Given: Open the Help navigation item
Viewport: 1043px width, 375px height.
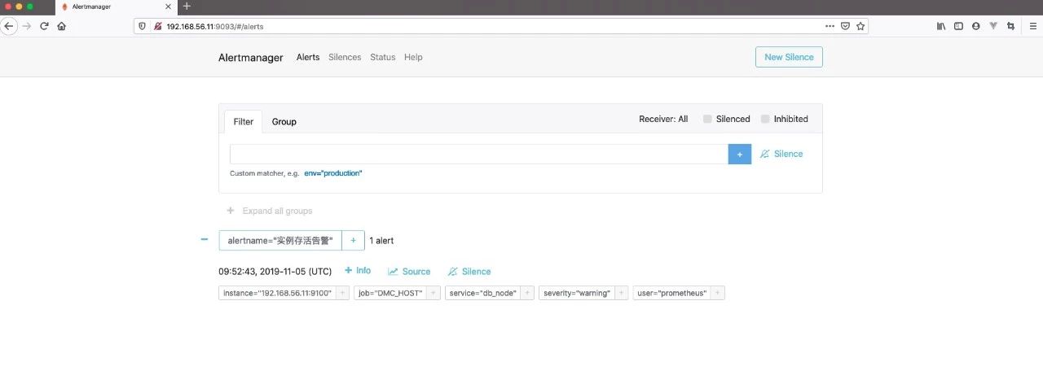Looking at the screenshot, I should click(413, 58).
